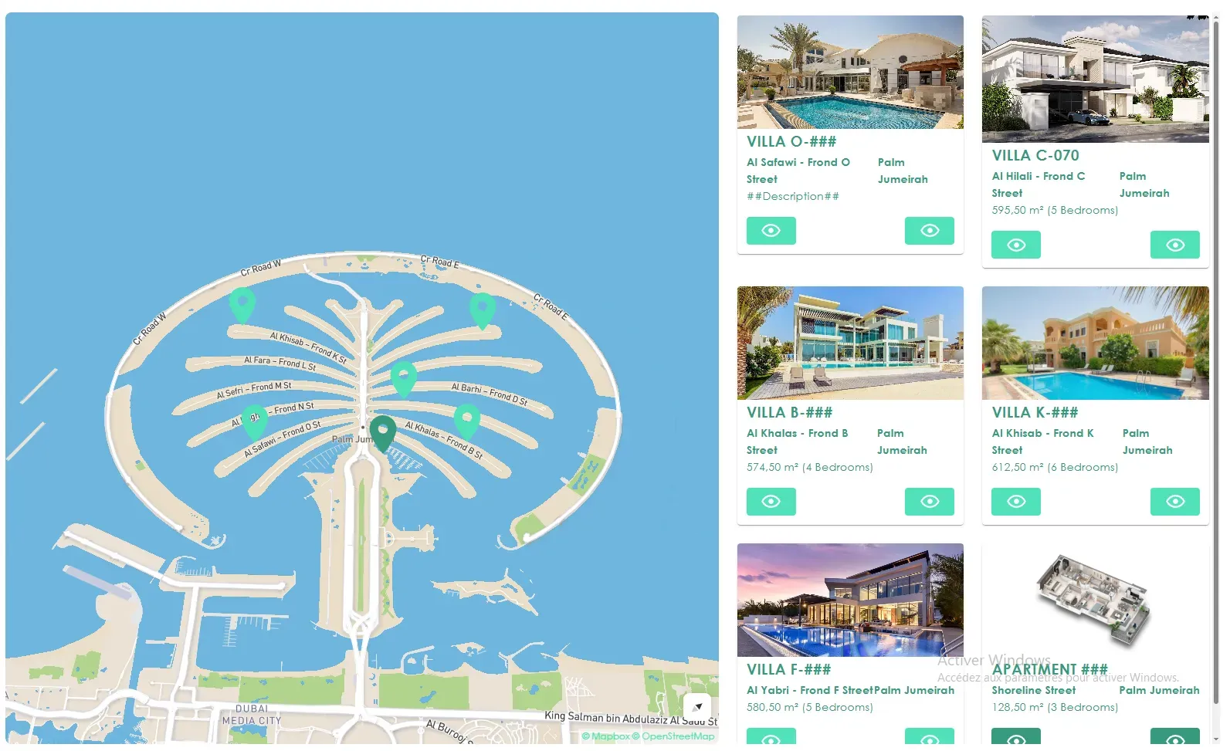
Task: Click the map pin above Al Barhi Frond D
Action: [403, 378]
